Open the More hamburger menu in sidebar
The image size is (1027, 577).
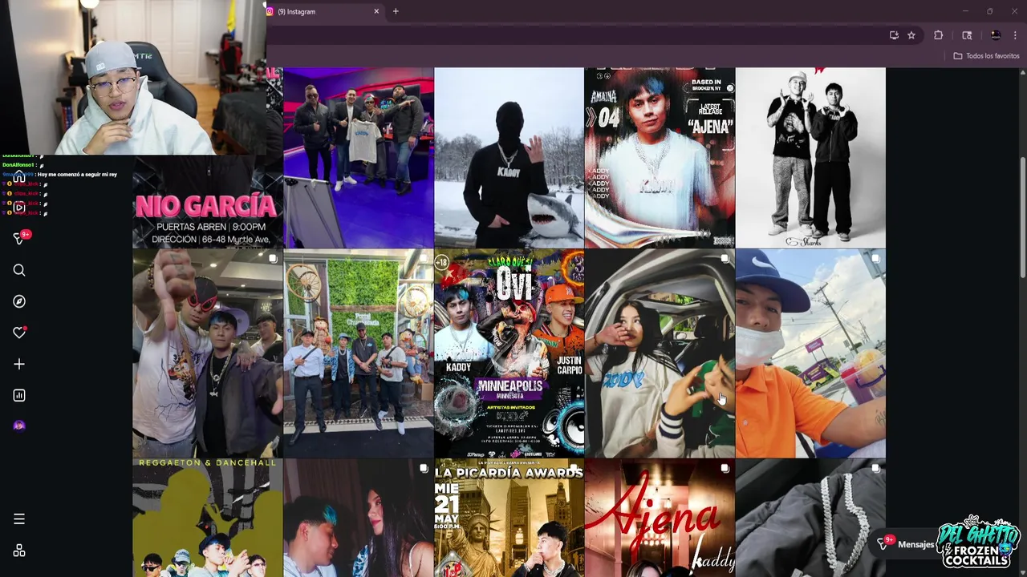click(19, 518)
